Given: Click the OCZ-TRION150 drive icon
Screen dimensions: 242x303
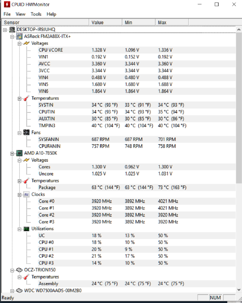Looking at the screenshot, I should 19,270.
